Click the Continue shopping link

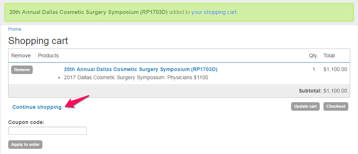click(x=37, y=107)
